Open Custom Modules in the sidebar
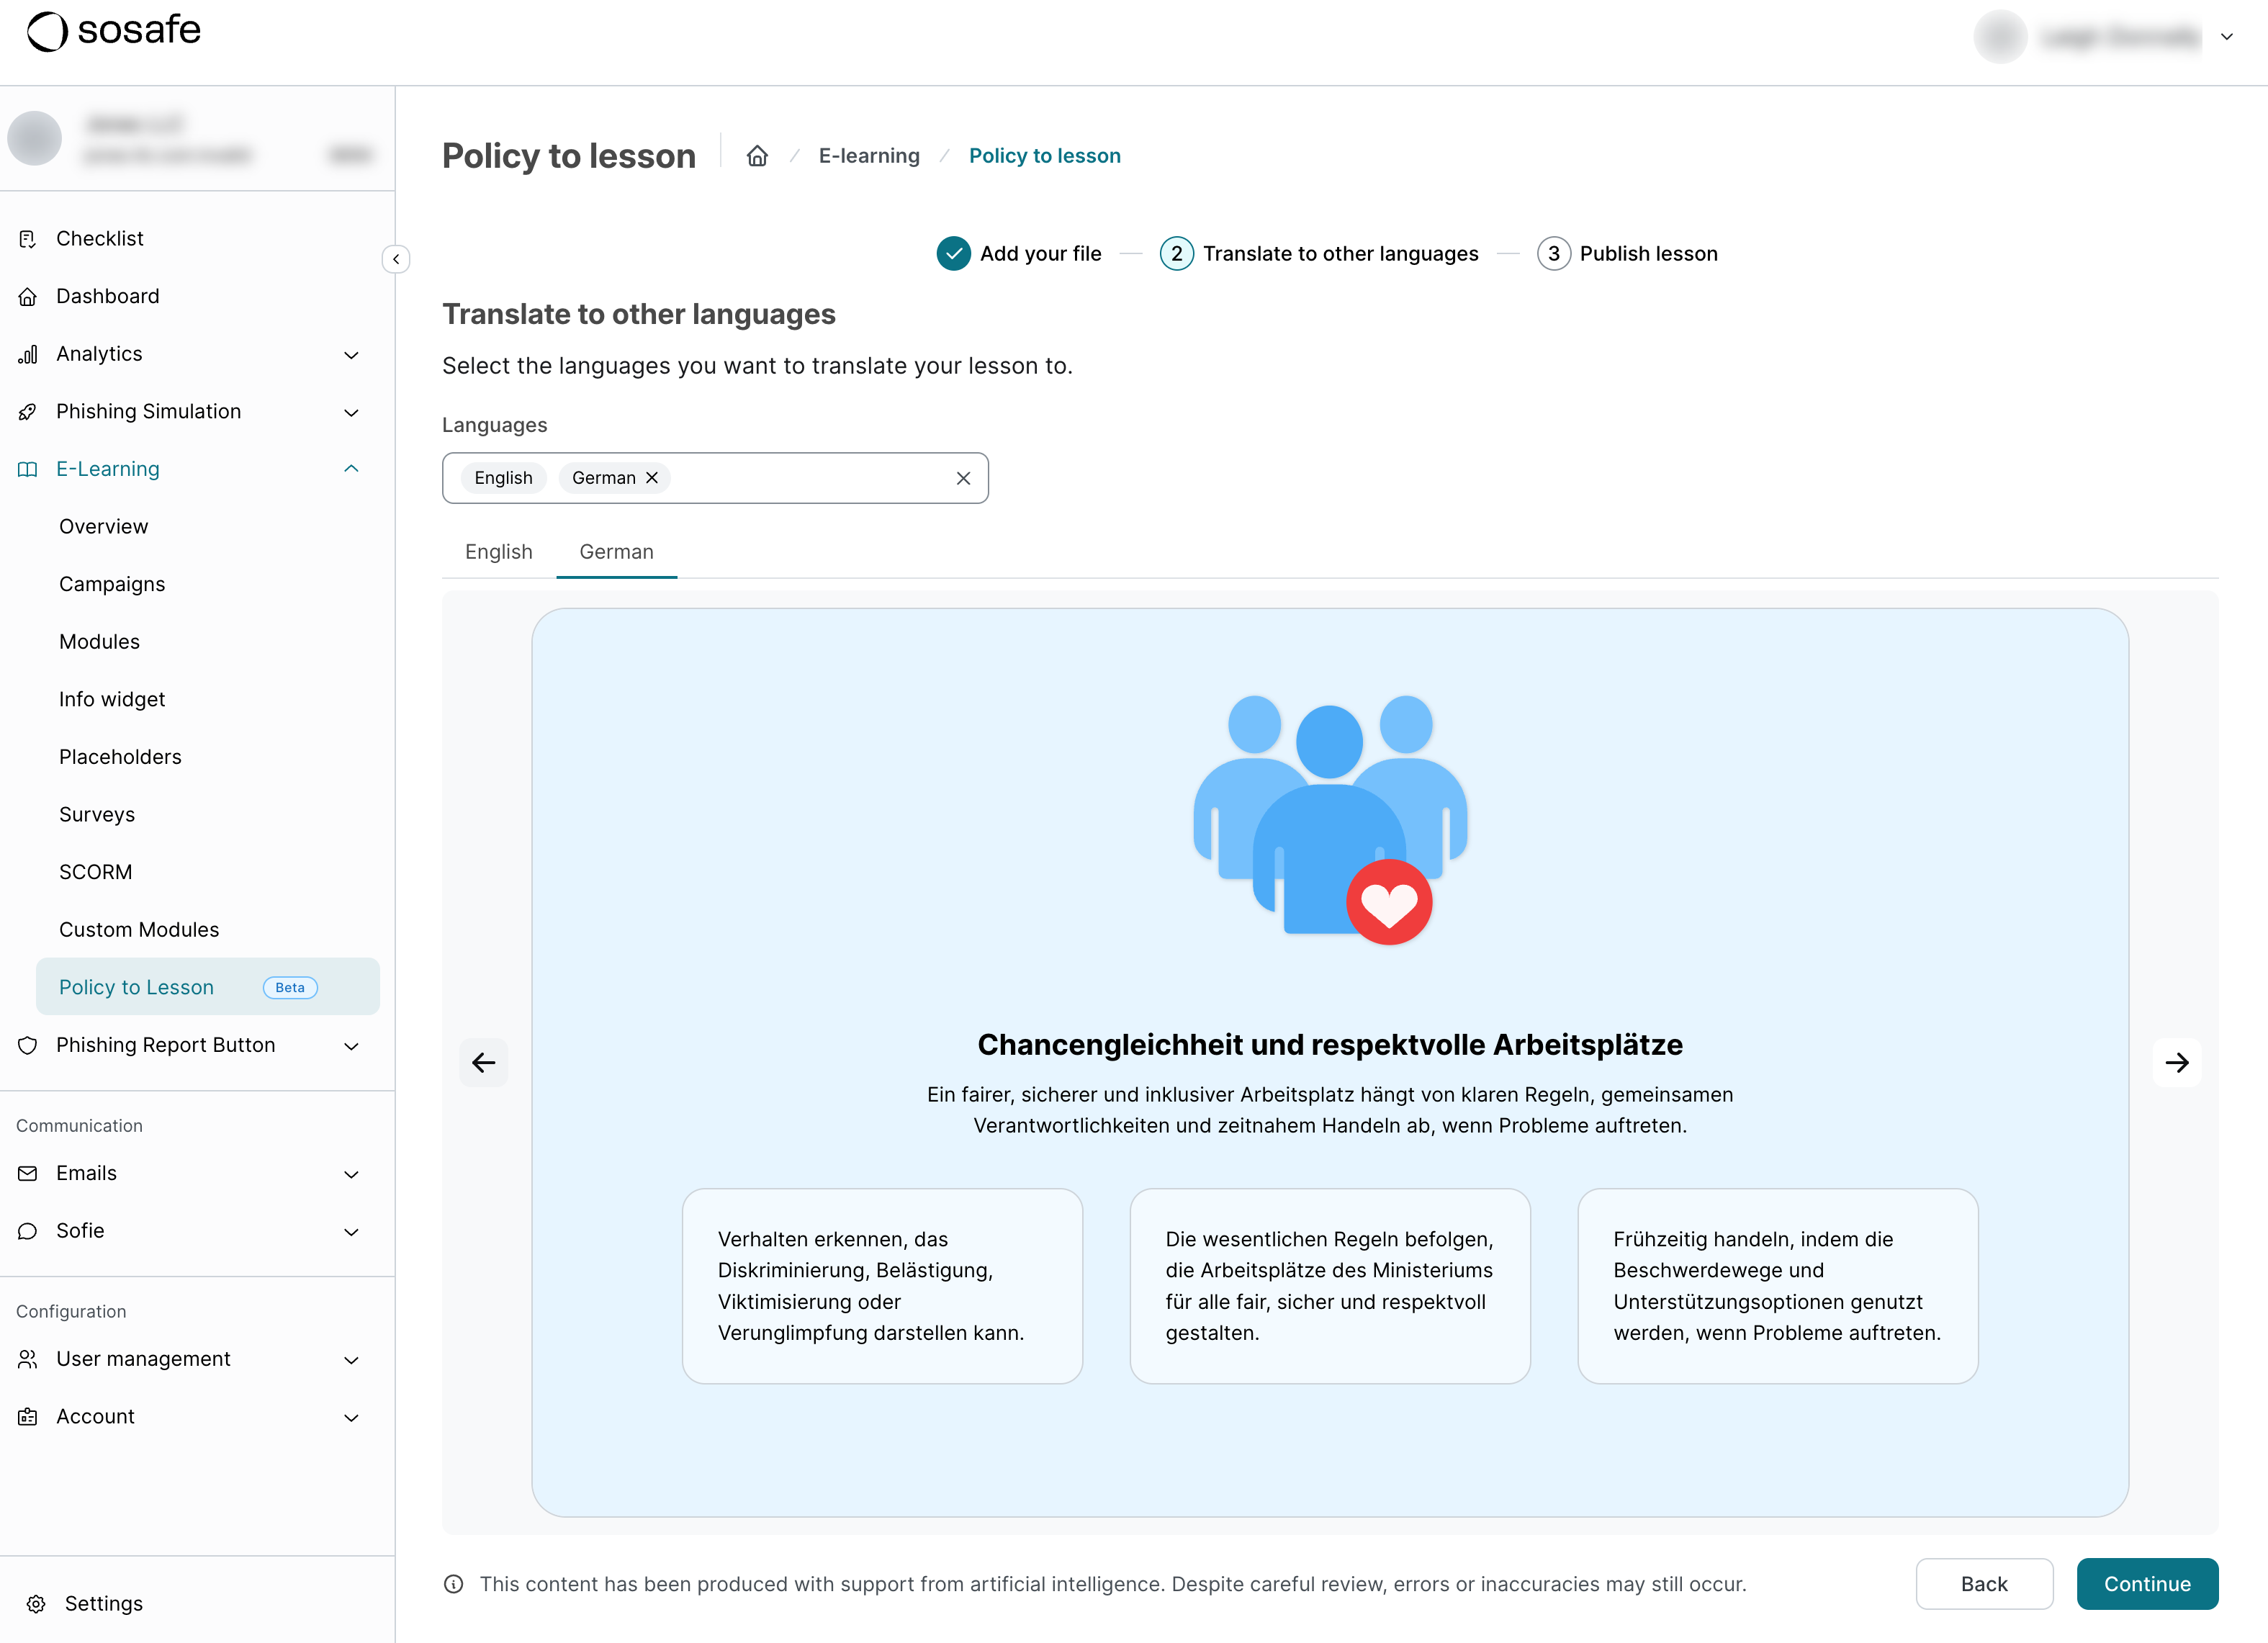This screenshot has height=1643, width=2268. pos(139,930)
